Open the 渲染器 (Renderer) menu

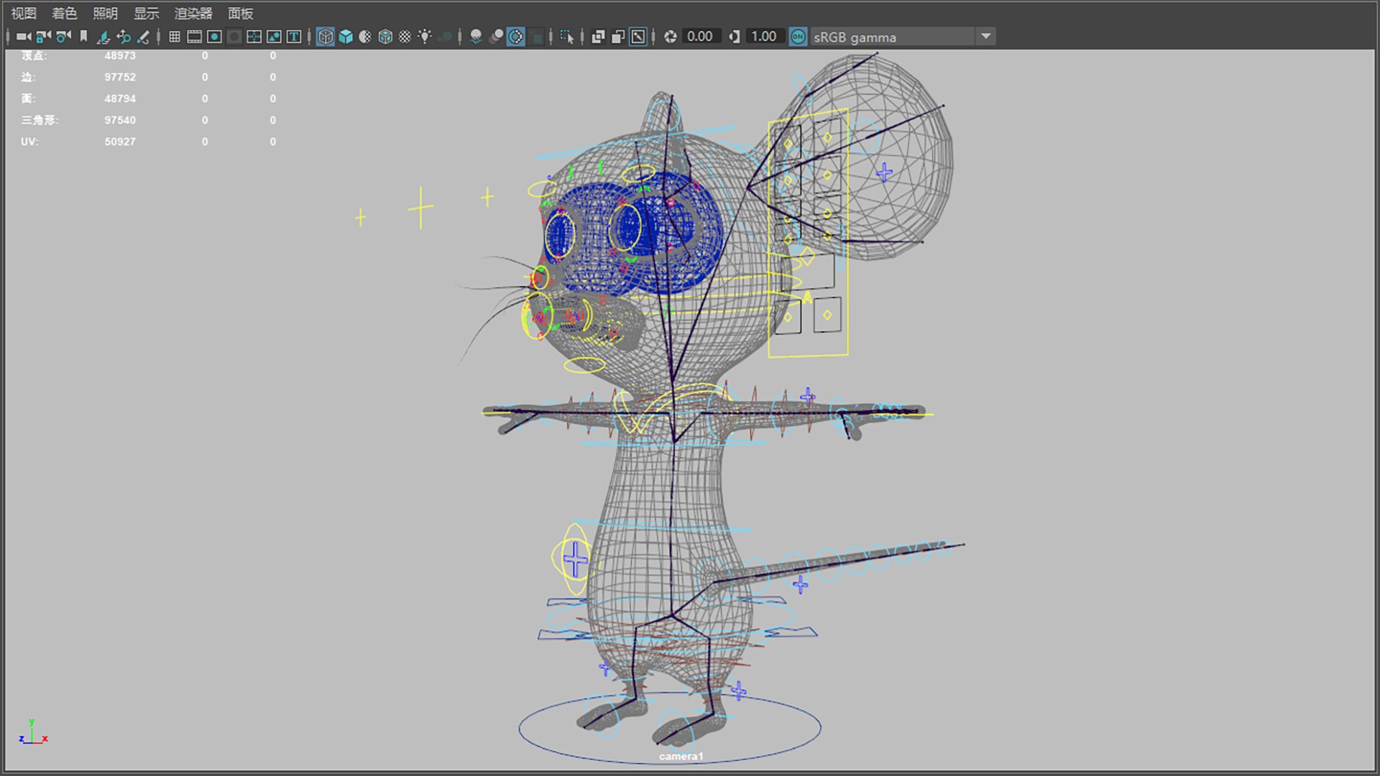(193, 14)
